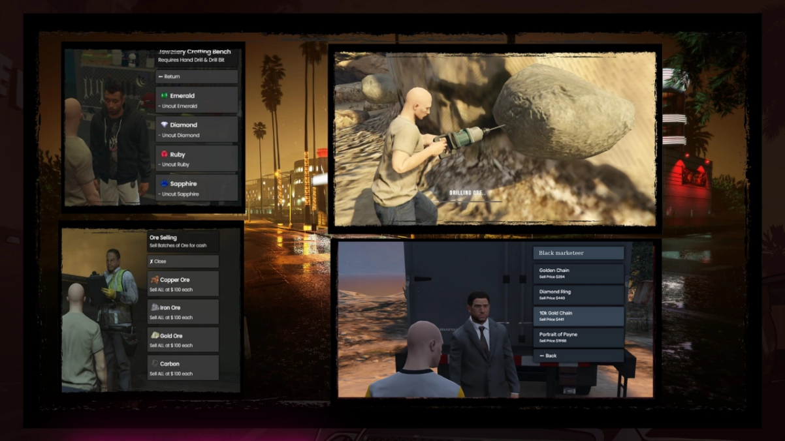The image size is (785, 441).
Task: Sell the Portrait of Payne
Action: pos(578,337)
